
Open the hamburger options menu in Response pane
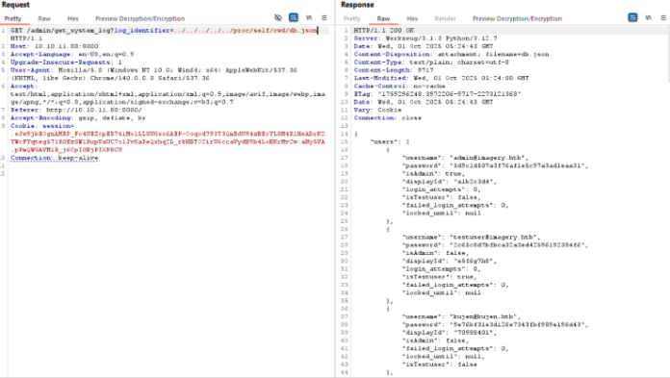click(663, 17)
